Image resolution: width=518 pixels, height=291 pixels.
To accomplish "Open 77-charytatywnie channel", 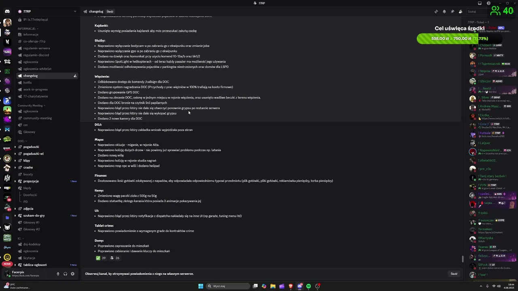I will click(x=47, y=96).
